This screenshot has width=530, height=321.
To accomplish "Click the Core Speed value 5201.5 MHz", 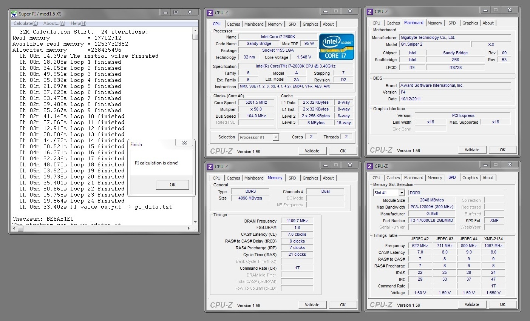I will (x=257, y=102).
